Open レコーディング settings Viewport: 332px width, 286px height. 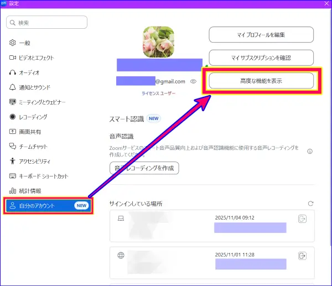tap(28, 117)
